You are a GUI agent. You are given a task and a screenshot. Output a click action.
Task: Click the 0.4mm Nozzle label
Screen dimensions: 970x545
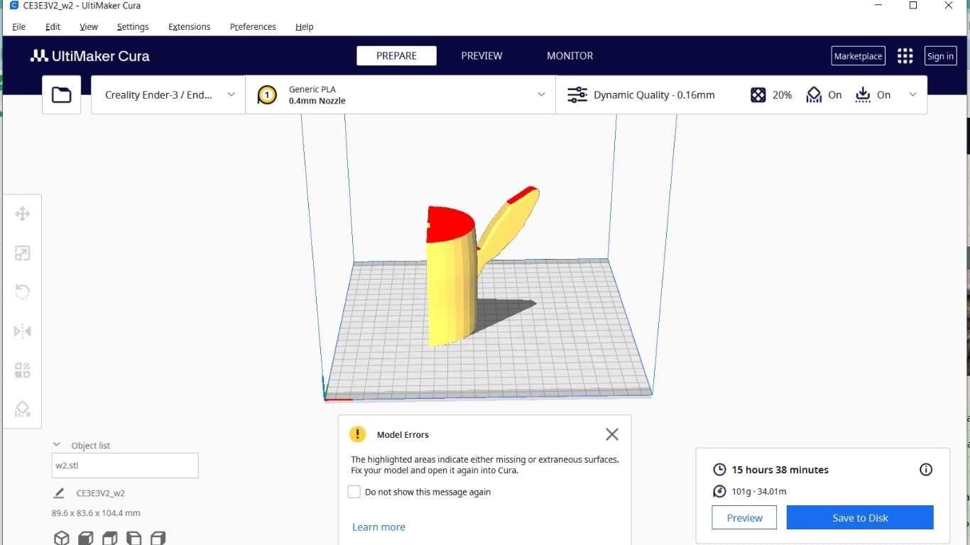tap(317, 101)
